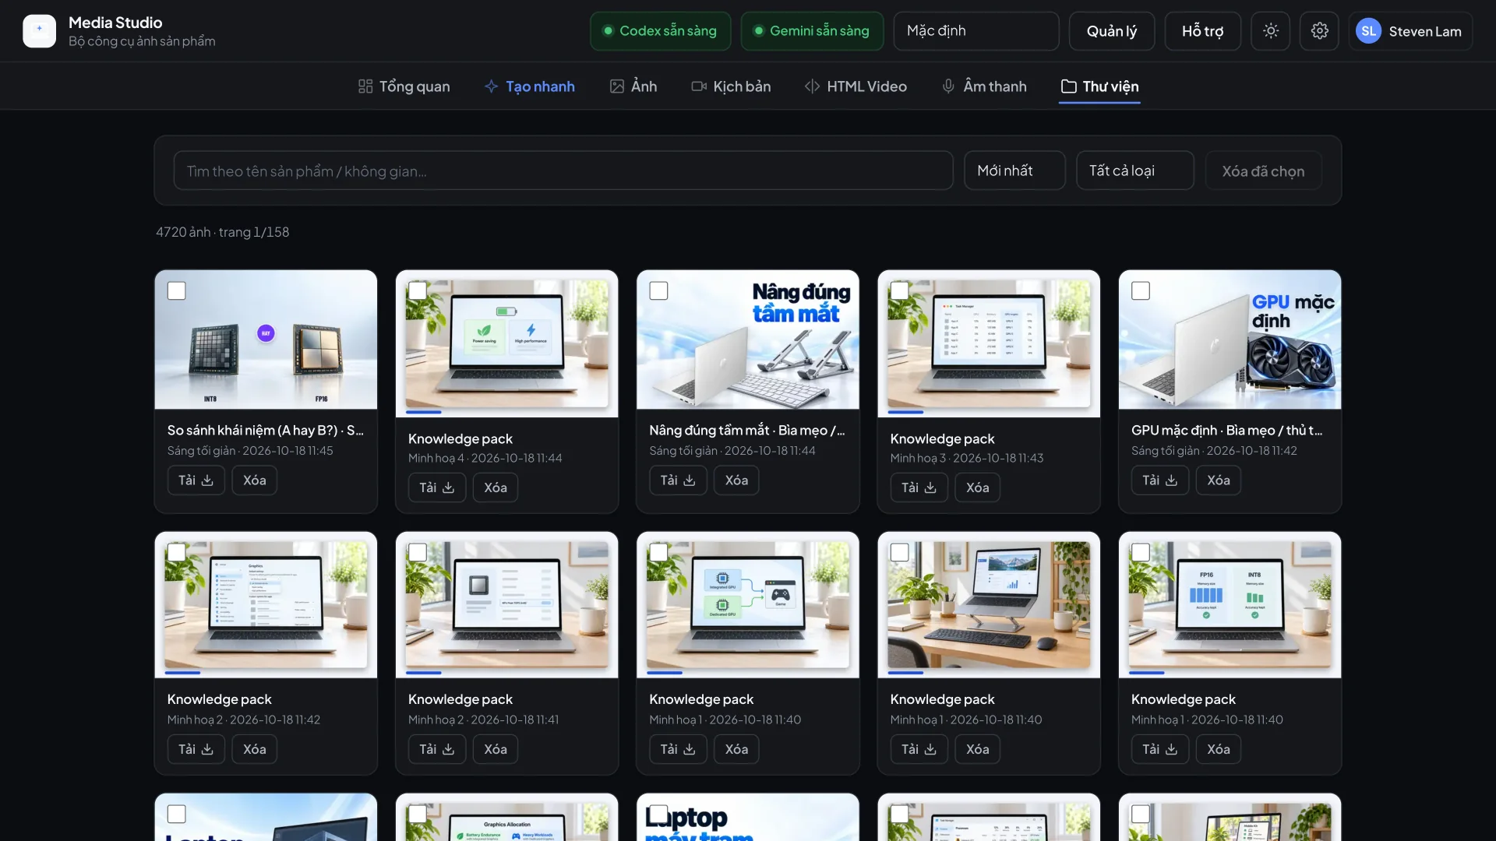Tick checkbox on Minh hoạ 4 card
This screenshot has width=1496, height=841.
[418, 290]
